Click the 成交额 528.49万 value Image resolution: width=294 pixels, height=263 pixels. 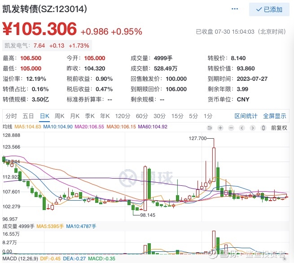tap(166, 68)
